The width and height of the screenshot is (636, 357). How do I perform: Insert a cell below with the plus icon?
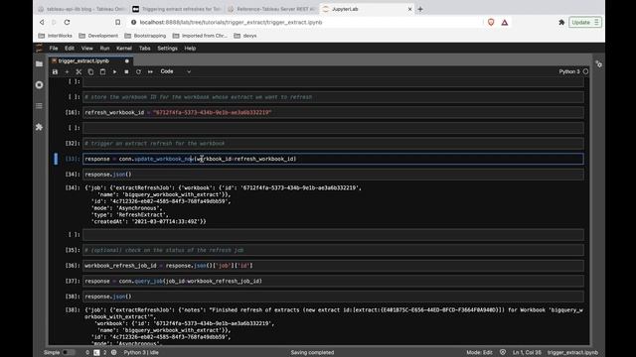click(67, 71)
